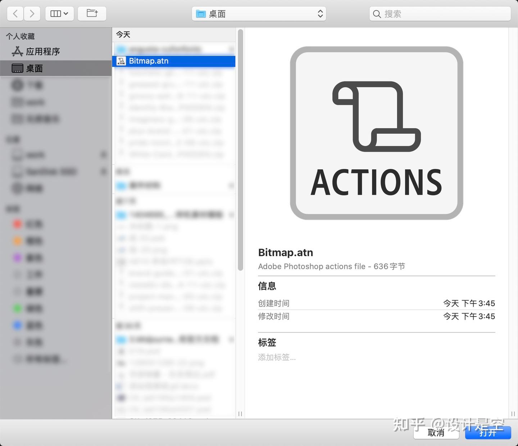Open the column view mode dropdown

pyautogui.click(x=59, y=14)
